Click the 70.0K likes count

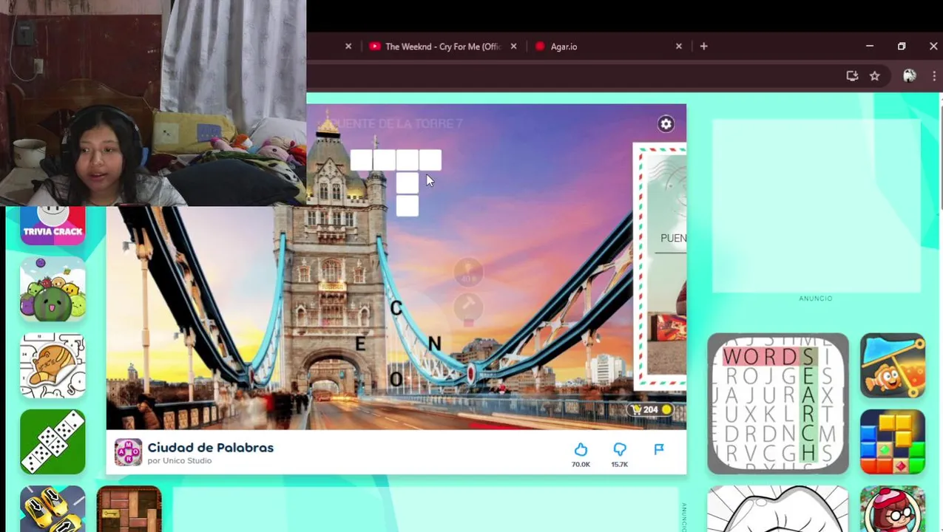tap(581, 465)
